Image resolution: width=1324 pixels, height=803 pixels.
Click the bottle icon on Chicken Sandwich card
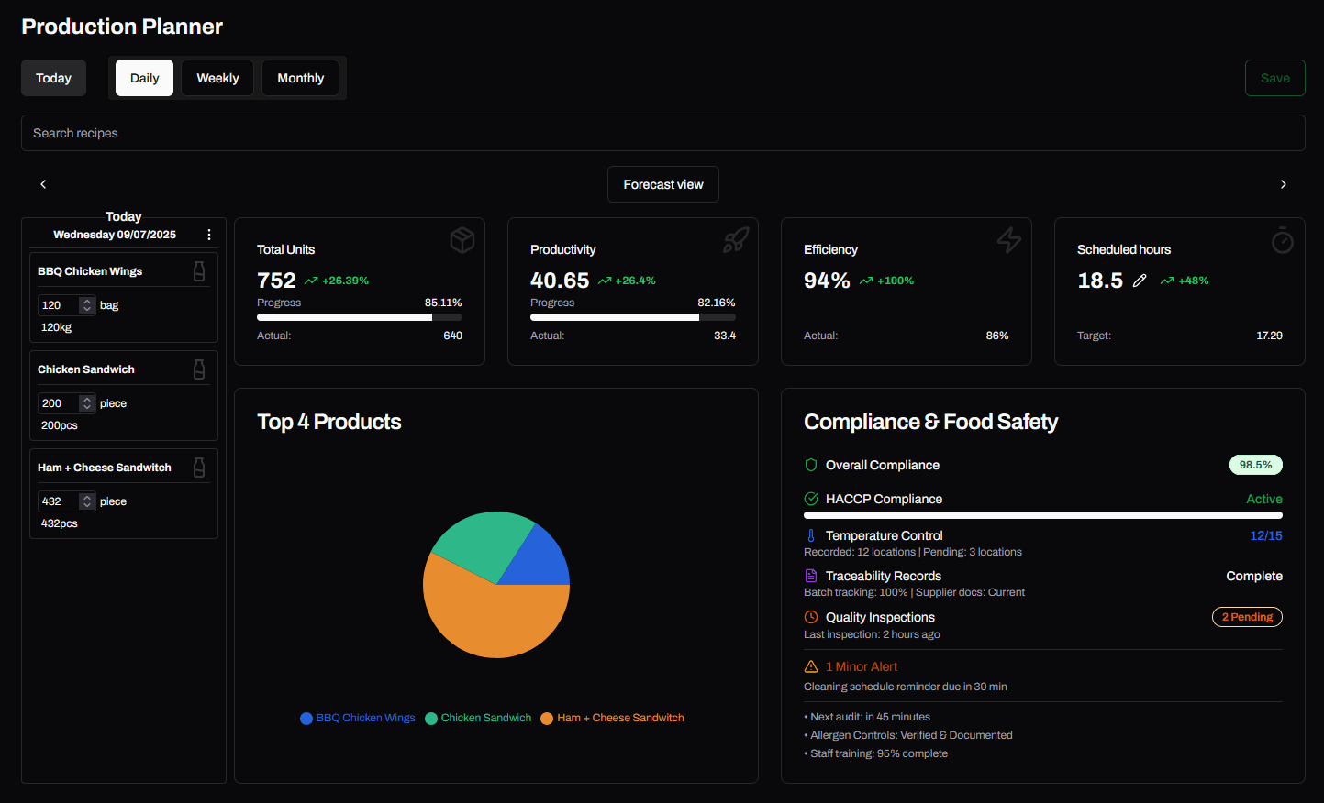199,369
